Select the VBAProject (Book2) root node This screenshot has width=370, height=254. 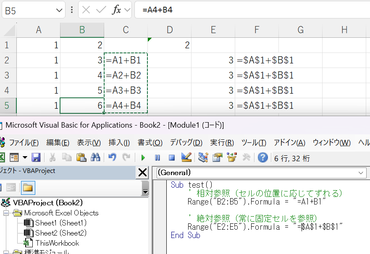(x=47, y=203)
